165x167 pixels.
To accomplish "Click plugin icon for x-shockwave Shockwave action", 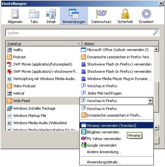I will point(83,71).
